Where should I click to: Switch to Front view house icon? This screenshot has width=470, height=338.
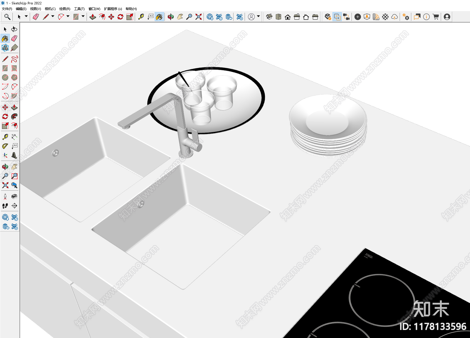pyautogui.click(x=288, y=17)
